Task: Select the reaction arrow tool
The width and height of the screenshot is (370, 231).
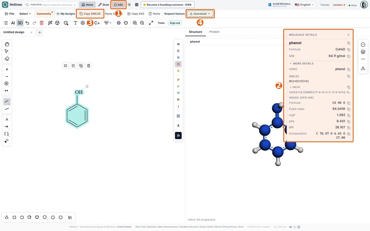Action: pos(7,127)
